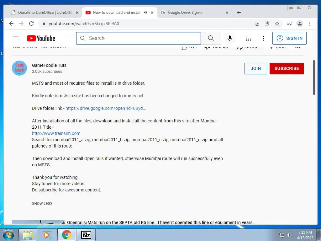Click text "Stay tuned for more videos."
This screenshot has width=321, height=241.
59,184
